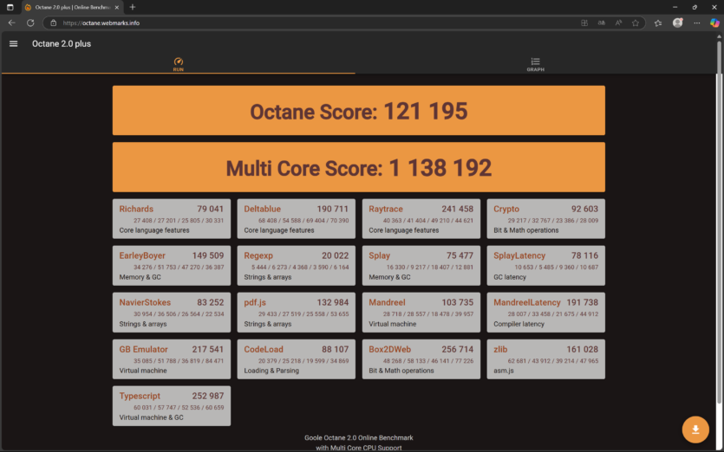The image size is (724, 452).
Task: Click the Splay result title
Action: coord(379,255)
